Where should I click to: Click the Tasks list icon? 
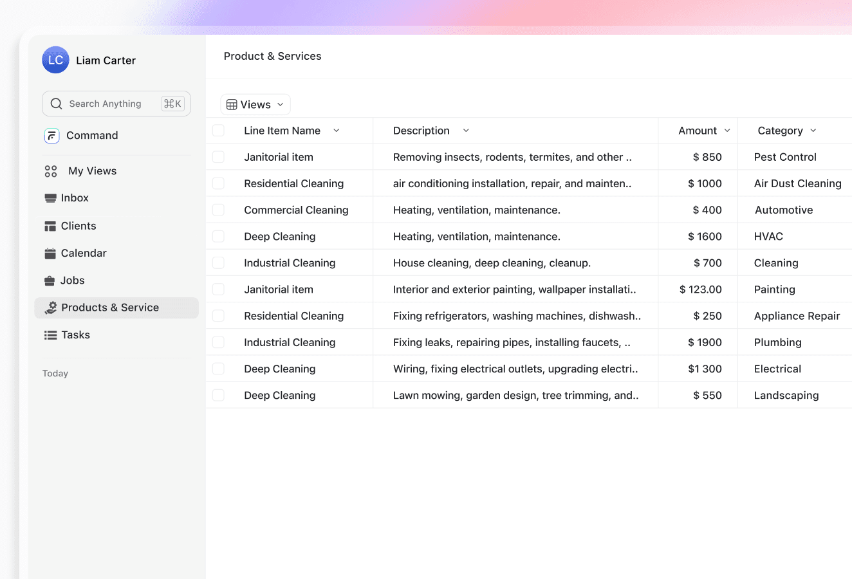pos(50,335)
